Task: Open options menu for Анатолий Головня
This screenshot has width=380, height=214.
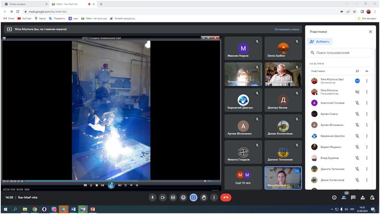Action: (x=367, y=103)
